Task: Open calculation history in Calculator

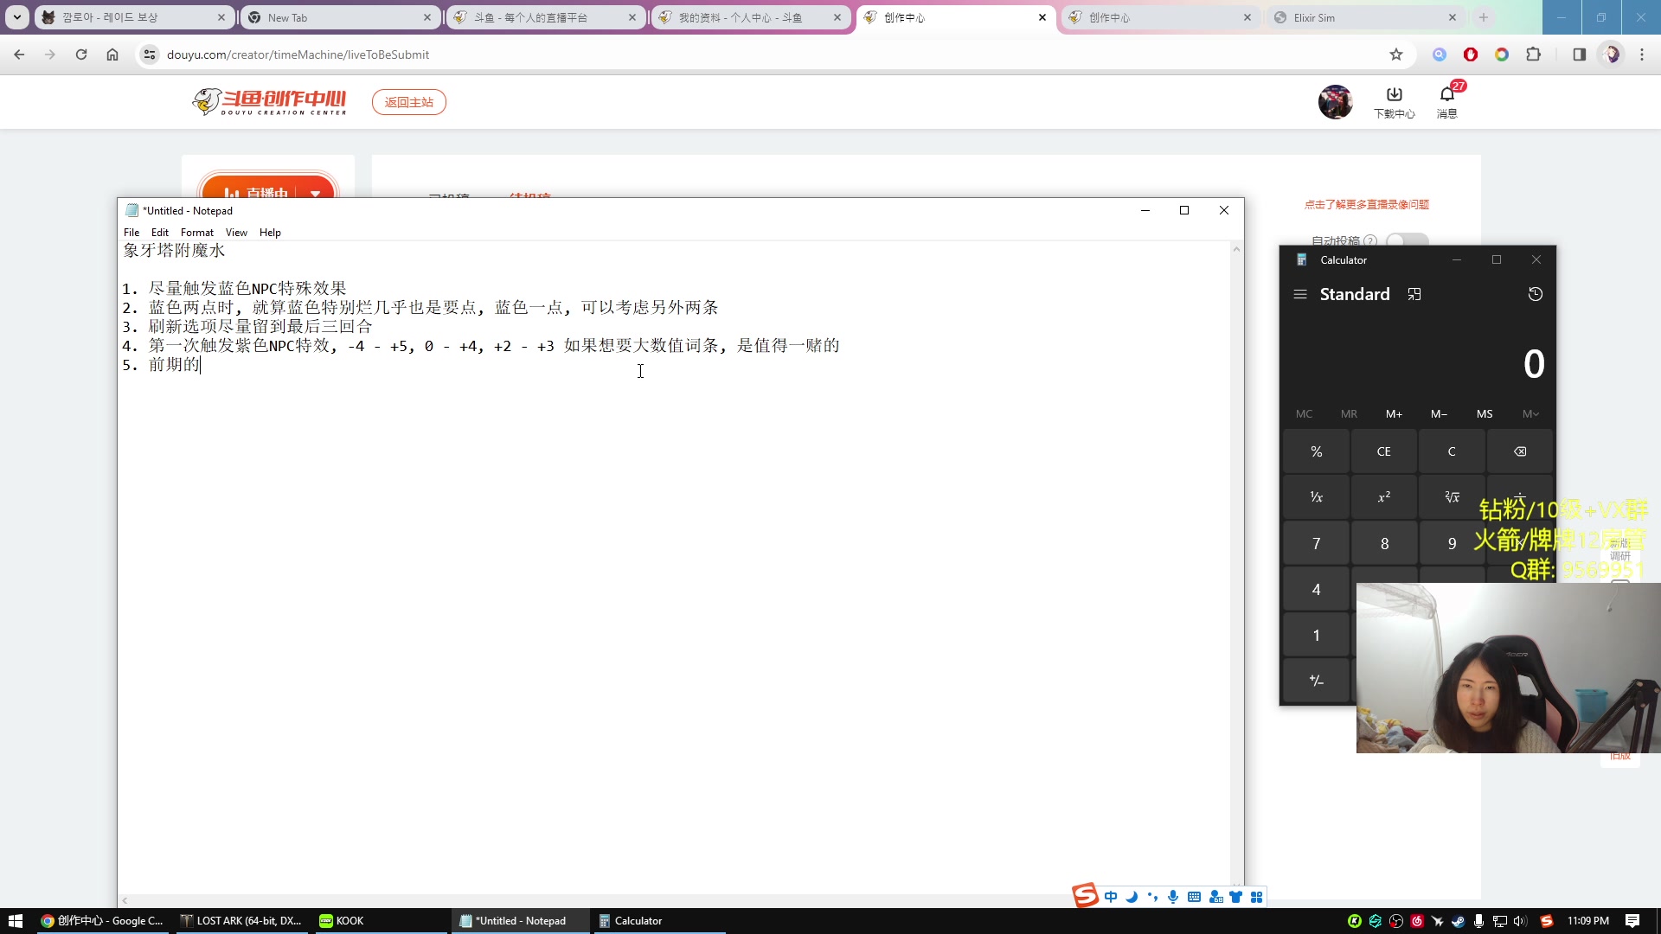Action: [1536, 294]
